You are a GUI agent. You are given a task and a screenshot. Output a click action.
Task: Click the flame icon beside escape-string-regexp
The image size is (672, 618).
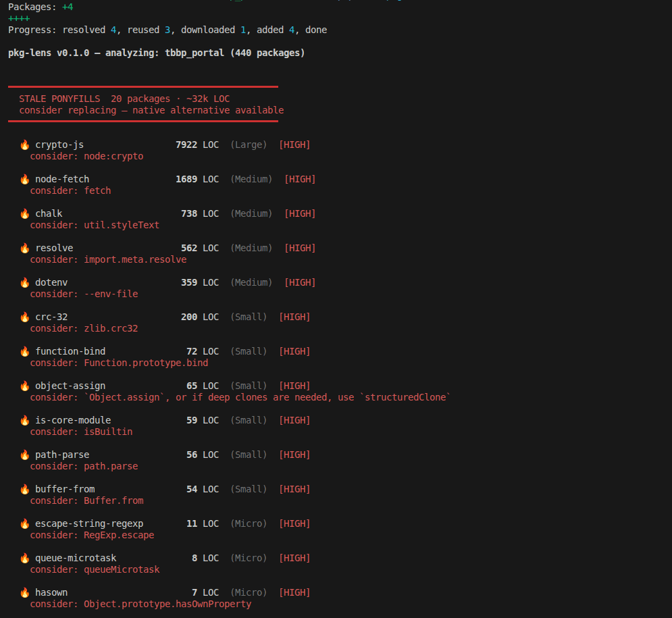tap(25, 523)
